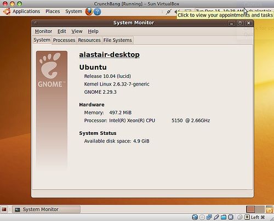The width and height of the screenshot is (274, 221).
Task: Click VirtualBox hard disk activity icon
Action: point(195,217)
